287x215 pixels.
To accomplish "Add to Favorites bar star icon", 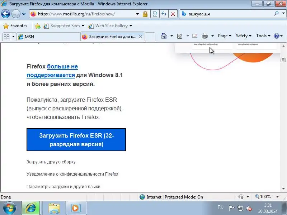I will (38, 26).
